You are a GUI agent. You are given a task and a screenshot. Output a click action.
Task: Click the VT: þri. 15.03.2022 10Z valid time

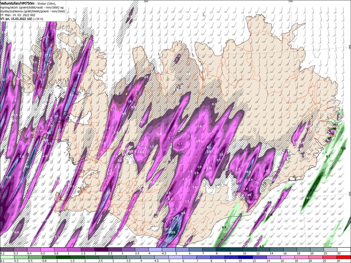point(16,19)
